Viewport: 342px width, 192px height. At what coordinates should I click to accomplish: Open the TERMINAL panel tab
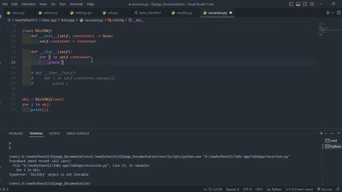click(x=36, y=133)
